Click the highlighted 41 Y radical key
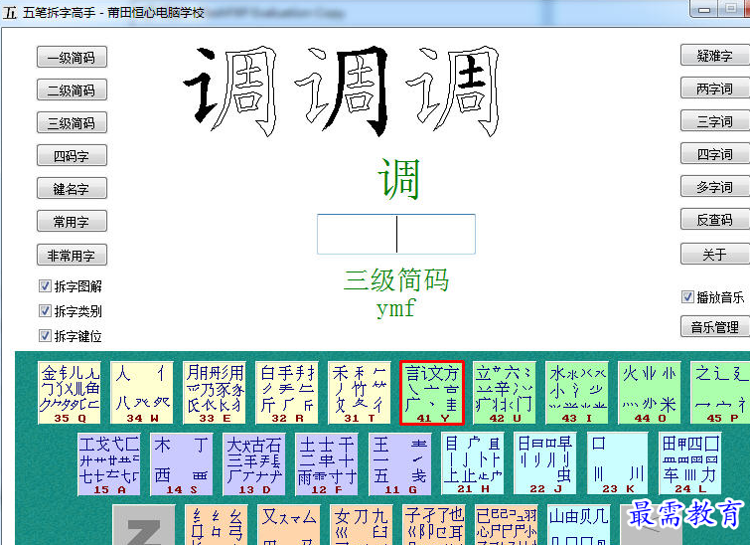 pos(432,393)
